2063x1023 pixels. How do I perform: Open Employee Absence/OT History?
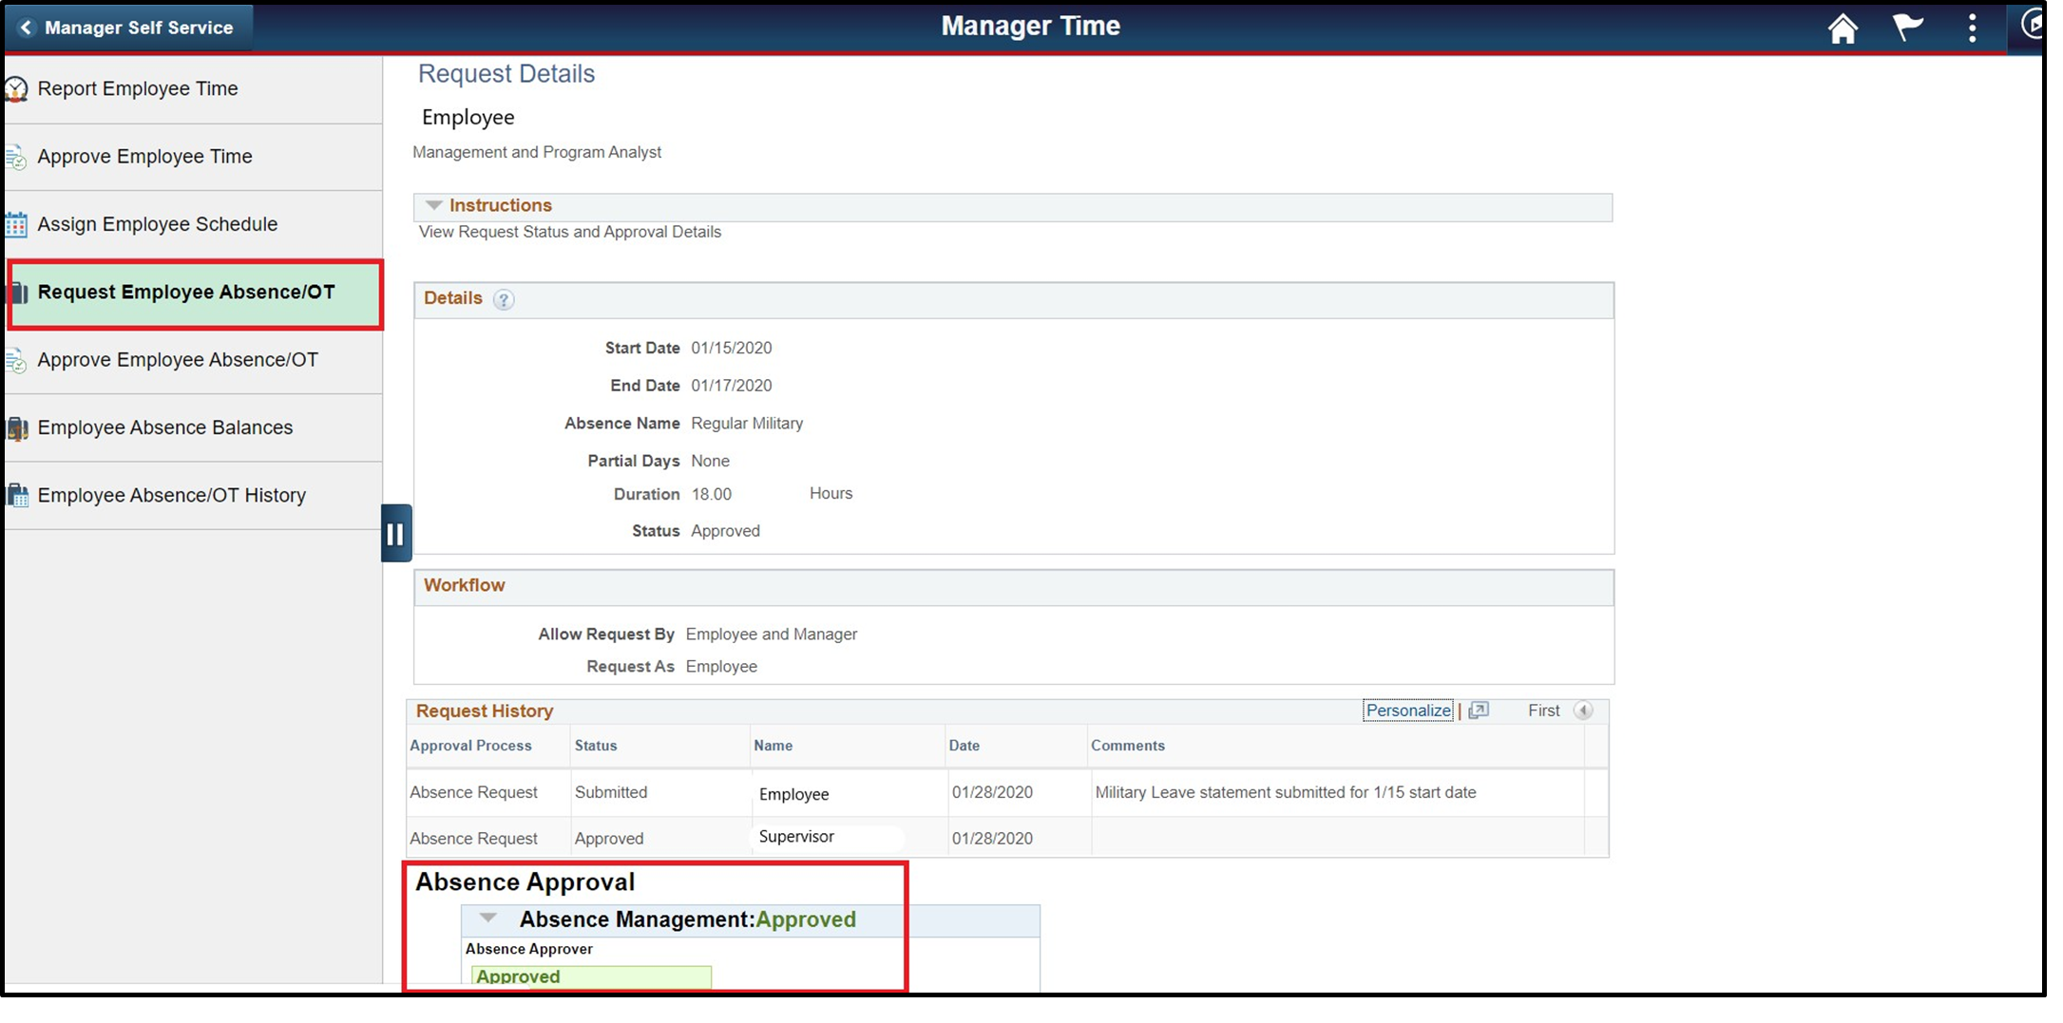[x=172, y=495]
